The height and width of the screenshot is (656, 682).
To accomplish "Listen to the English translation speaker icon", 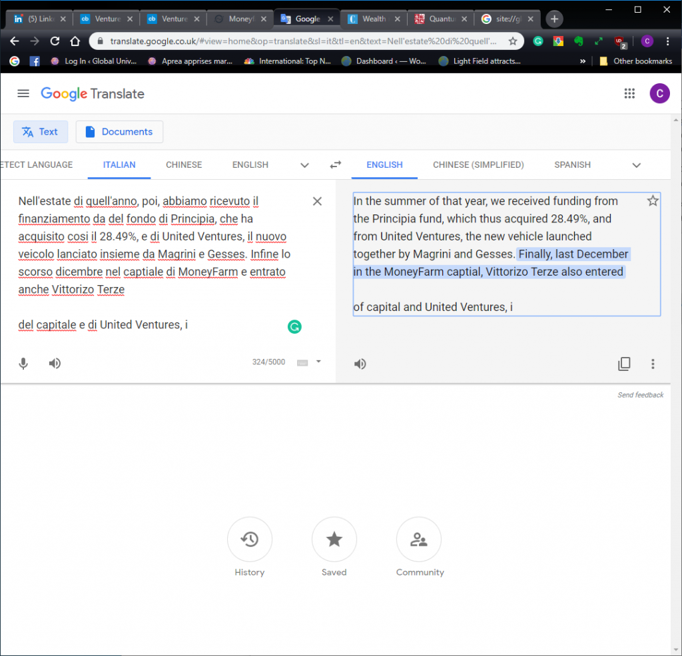I will click(x=360, y=364).
